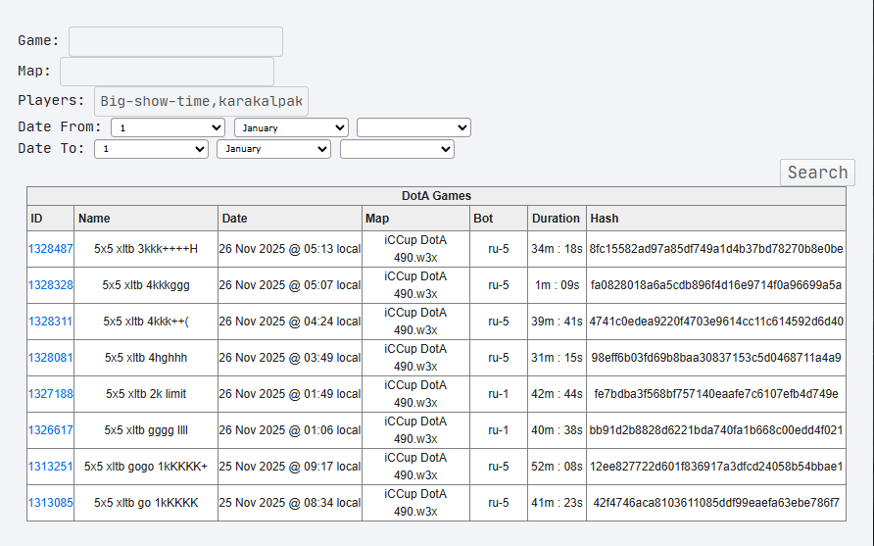
Task: Open the Date From month dropdown
Action: pyautogui.click(x=292, y=127)
